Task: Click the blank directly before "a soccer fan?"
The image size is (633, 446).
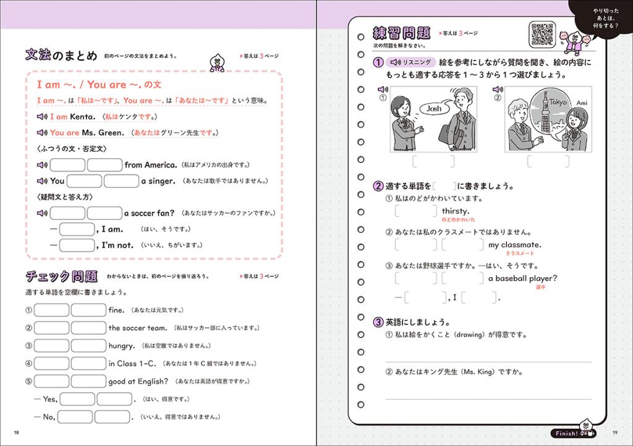Action: [x=104, y=213]
